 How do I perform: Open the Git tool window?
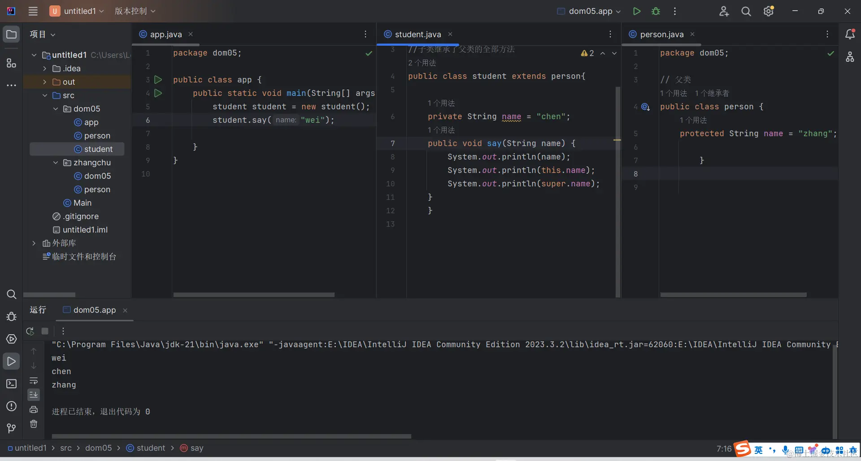click(x=12, y=429)
